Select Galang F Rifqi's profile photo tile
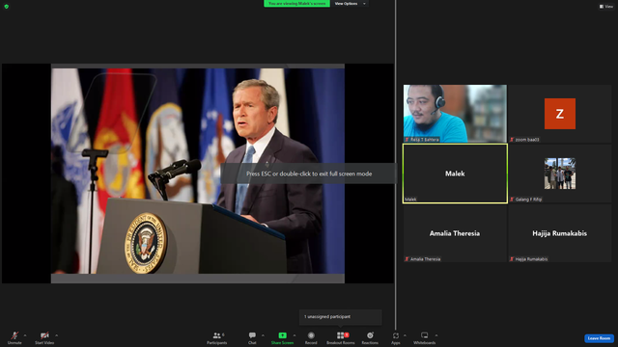 coord(560,173)
